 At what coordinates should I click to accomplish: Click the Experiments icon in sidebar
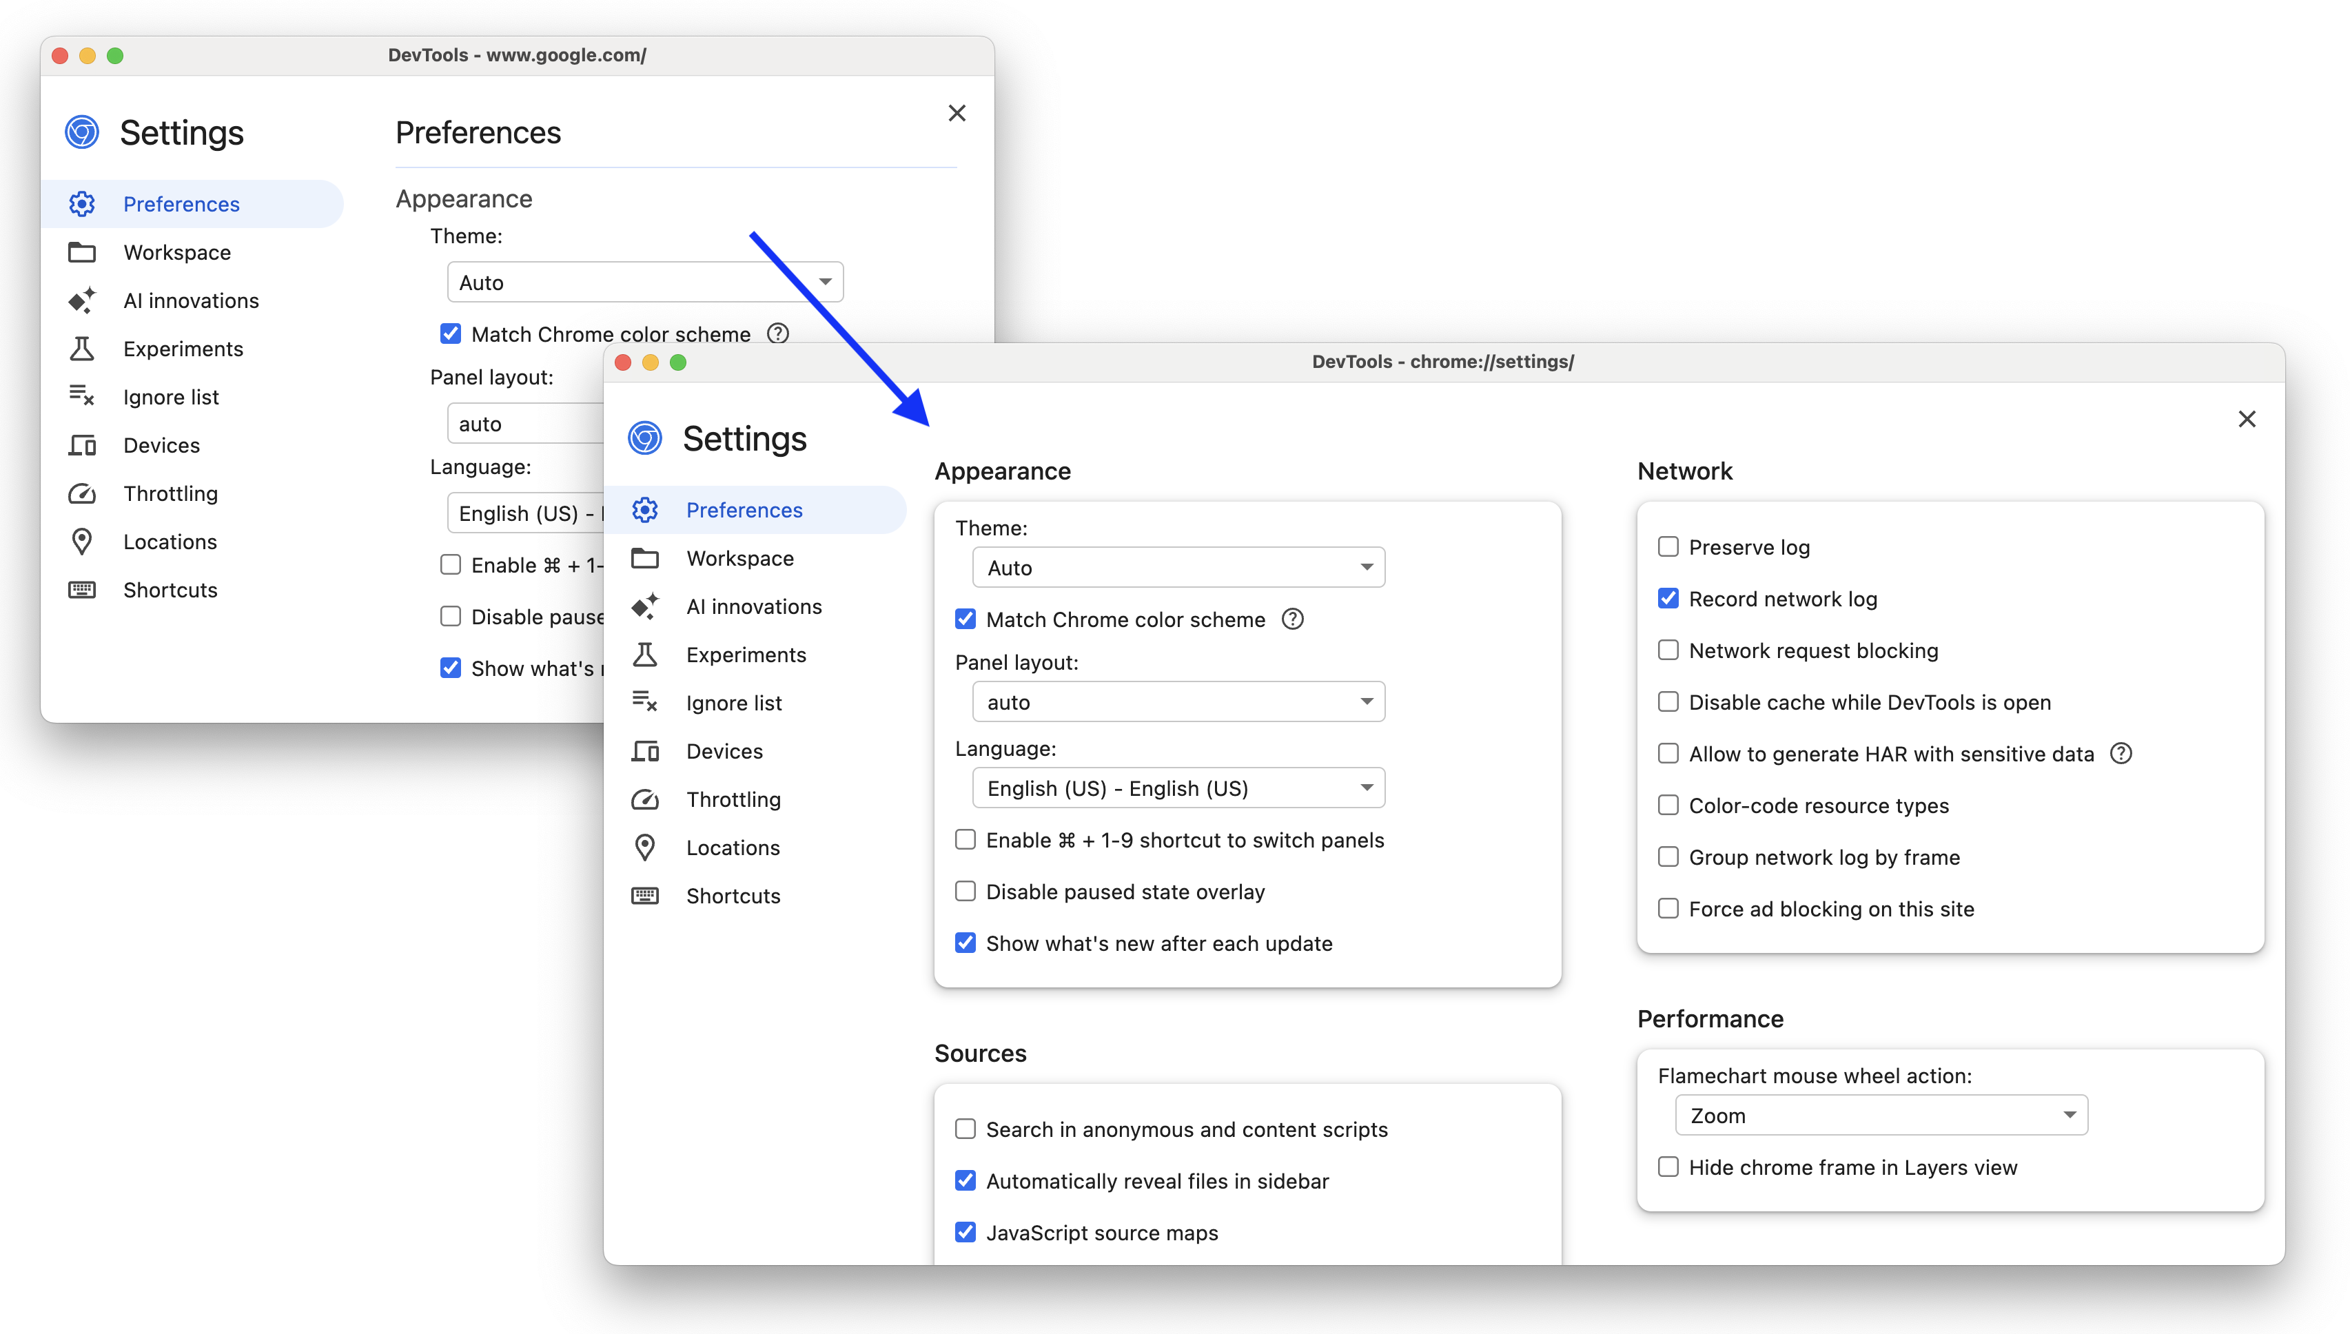tap(642, 653)
